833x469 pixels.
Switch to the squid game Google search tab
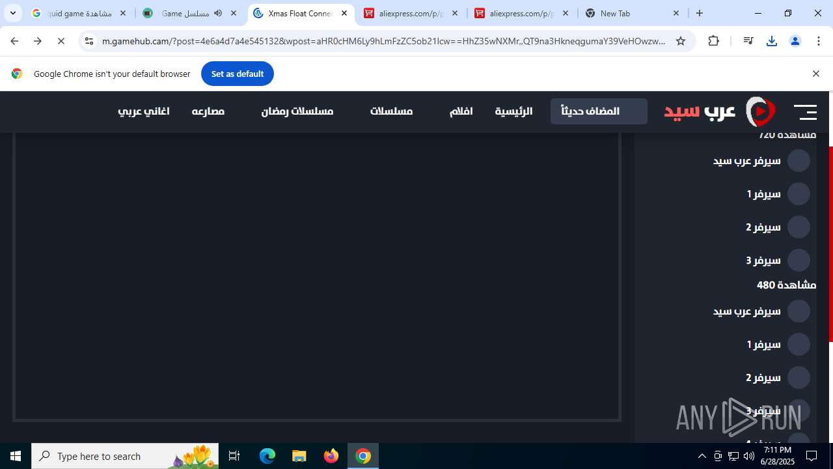[x=79, y=13]
